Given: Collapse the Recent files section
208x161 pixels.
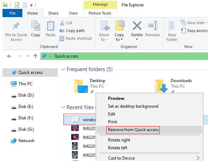Looking at the screenshot, I should coord(63,107).
